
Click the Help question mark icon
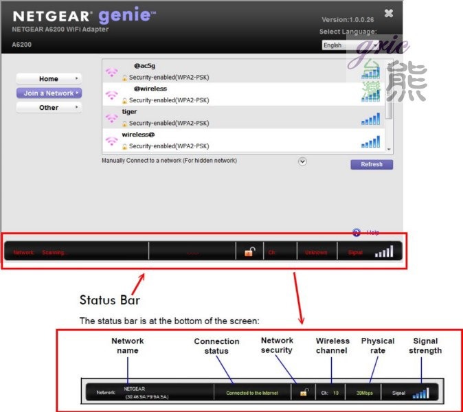[357, 232]
